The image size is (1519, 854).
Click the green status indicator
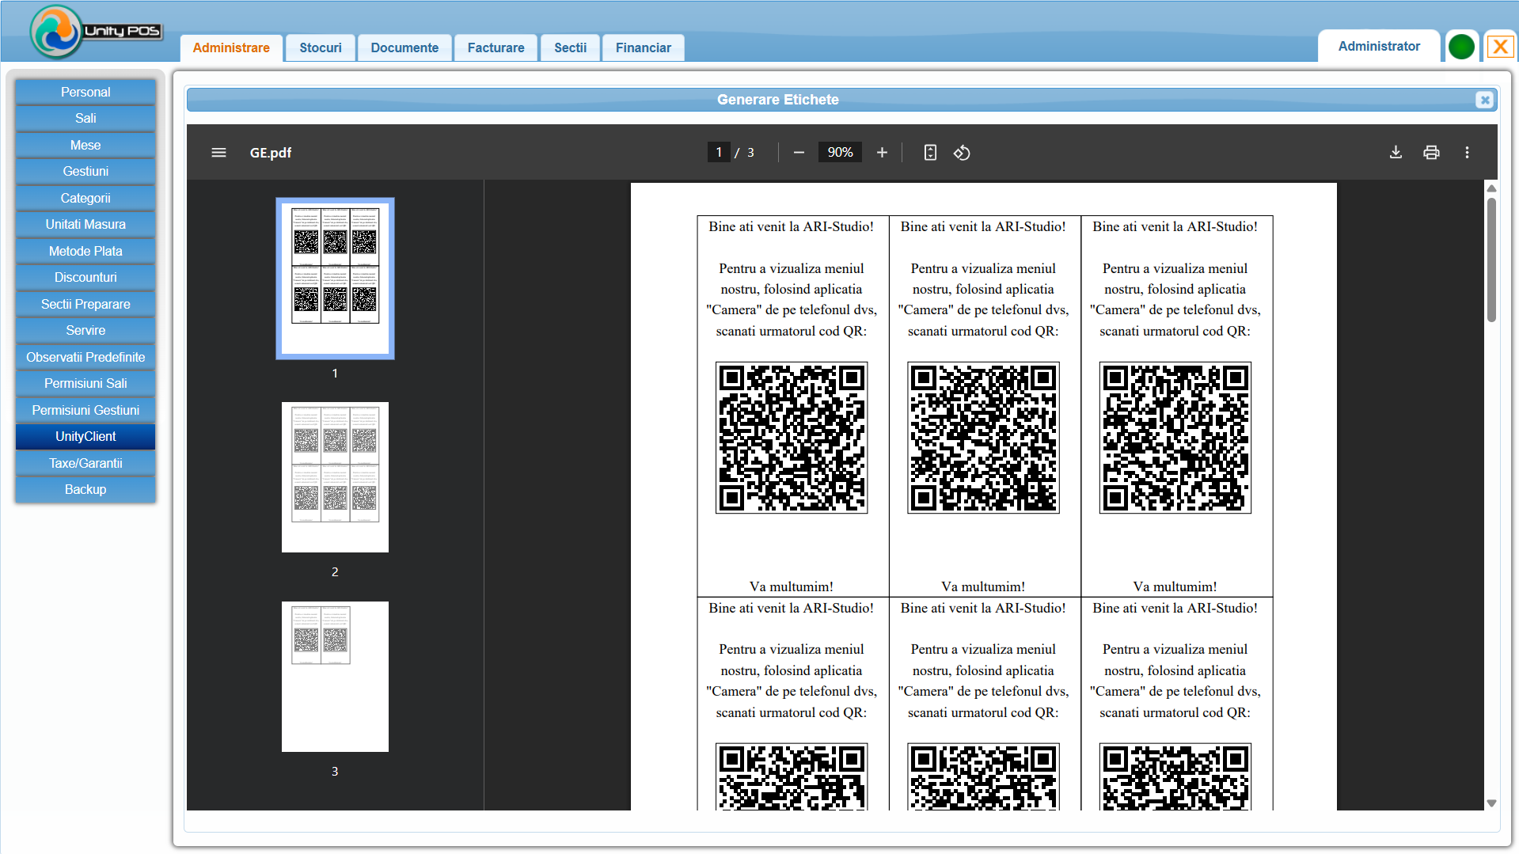point(1461,46)
